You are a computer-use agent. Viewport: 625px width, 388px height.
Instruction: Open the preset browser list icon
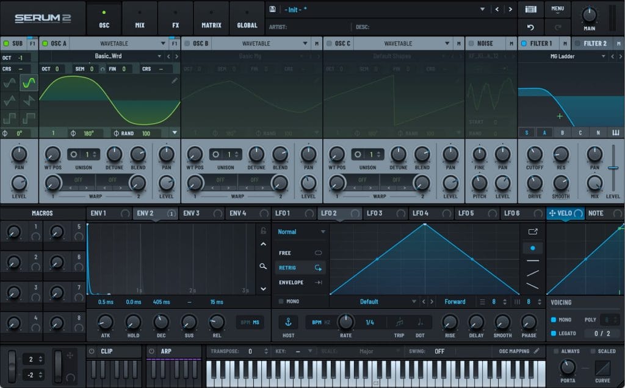click(x=530, y=9)
